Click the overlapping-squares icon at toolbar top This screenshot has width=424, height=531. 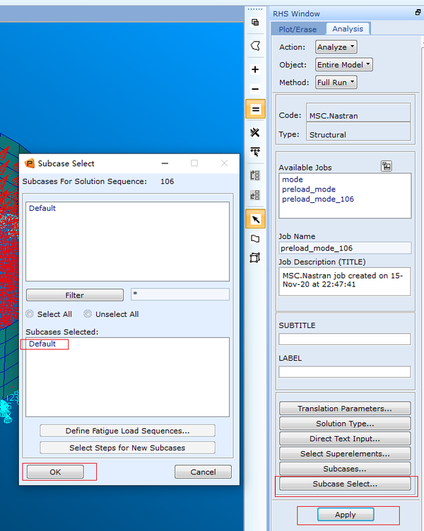click(255, 23)
